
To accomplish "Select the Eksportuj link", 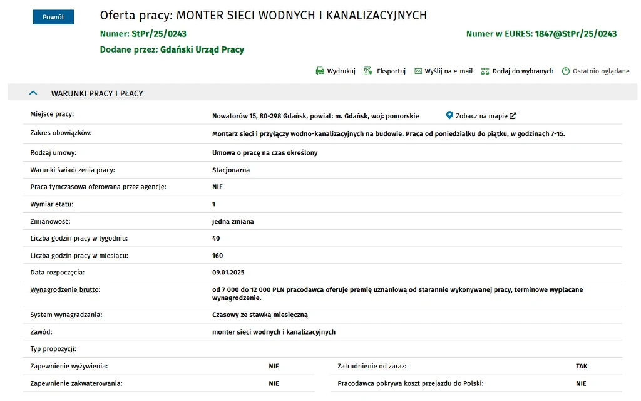I will pos(391,71).
